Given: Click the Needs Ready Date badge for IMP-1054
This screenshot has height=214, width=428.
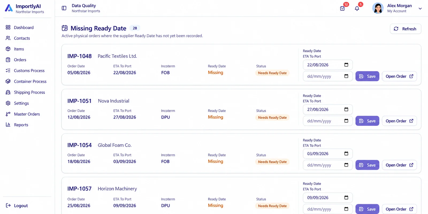Looking at the screenshot, I should coord(272,162).
